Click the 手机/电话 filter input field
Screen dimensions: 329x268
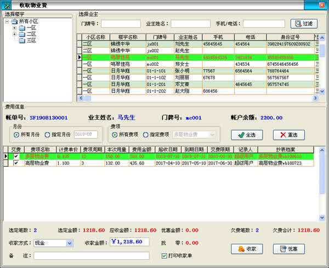(264, 24)
